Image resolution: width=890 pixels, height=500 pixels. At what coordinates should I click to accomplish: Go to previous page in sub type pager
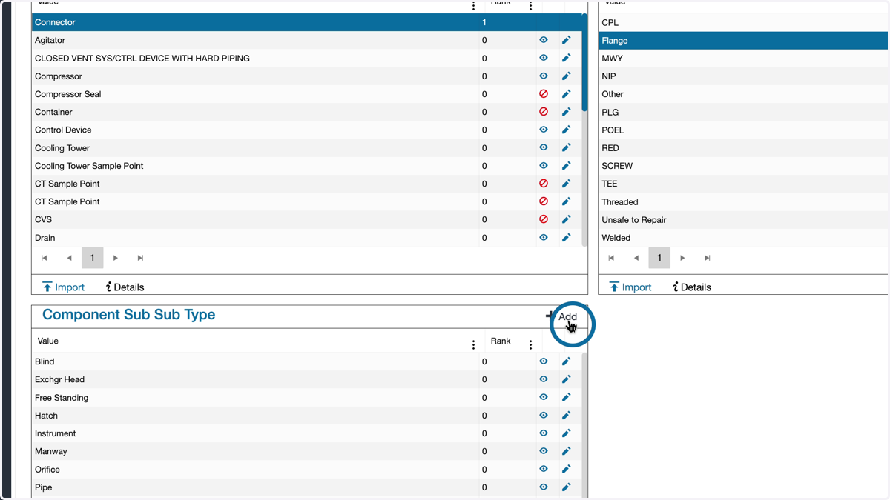636,258
